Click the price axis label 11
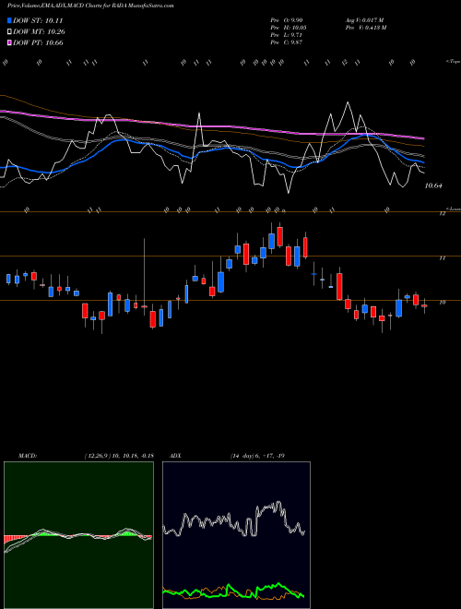 (x=442, y=257)
